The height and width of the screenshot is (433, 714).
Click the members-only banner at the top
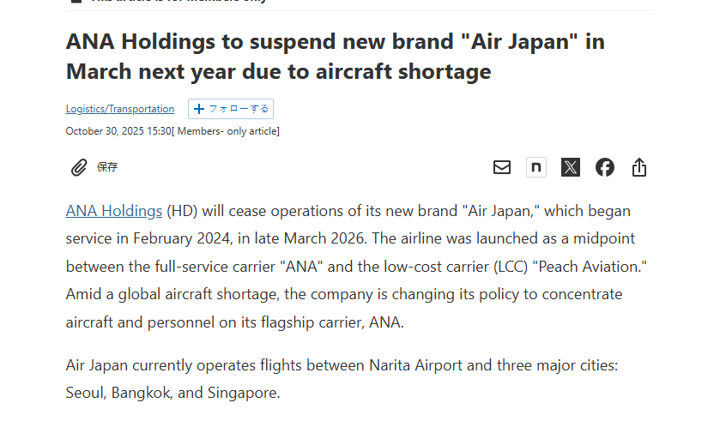pyautogui.click(x=172, y=2)
